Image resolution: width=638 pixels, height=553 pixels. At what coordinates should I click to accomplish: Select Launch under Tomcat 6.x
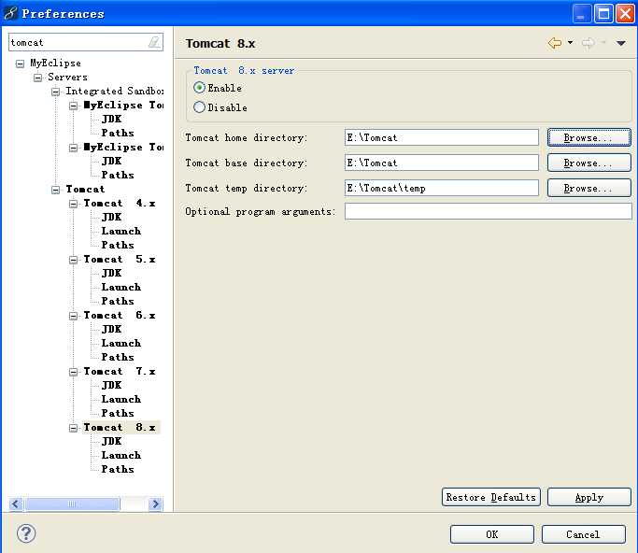pyautogui.click(x=121, y=343)
